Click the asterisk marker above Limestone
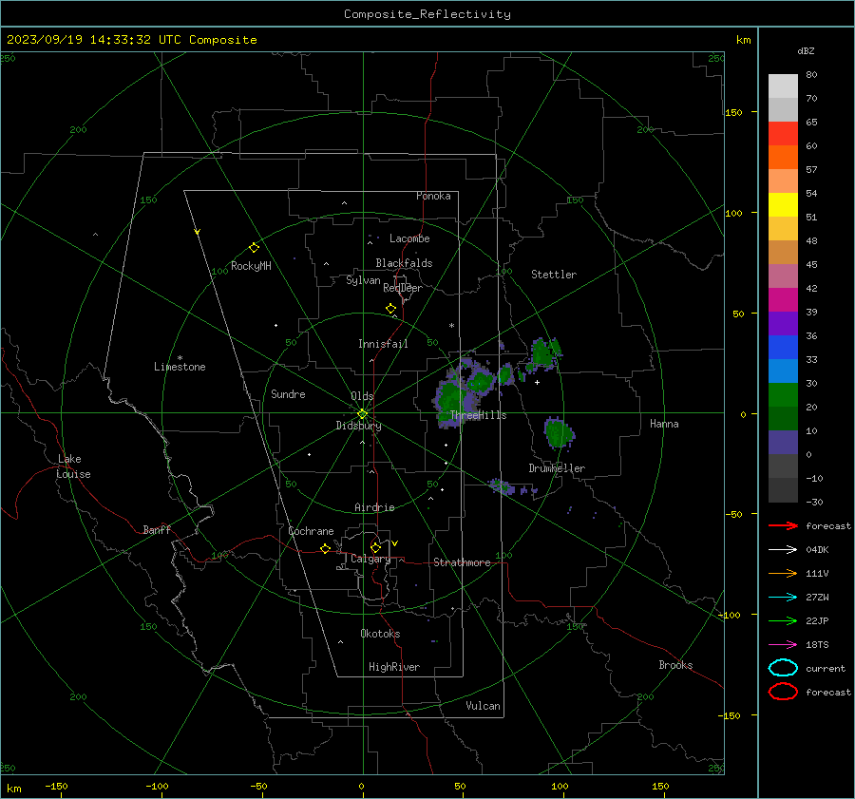The width and height of the screenshot is (855, 799). (x=180, y=358)
